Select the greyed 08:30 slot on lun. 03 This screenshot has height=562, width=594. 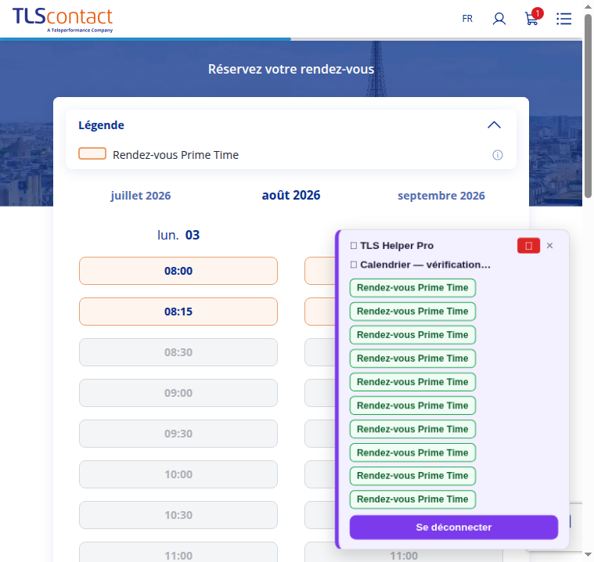point(178,352)
